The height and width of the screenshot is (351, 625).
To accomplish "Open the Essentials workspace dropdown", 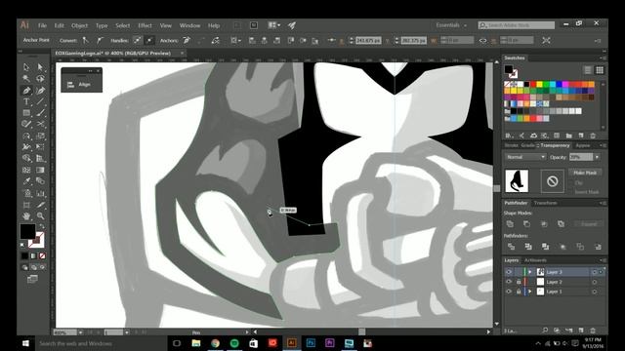I will tap(451, 25).
